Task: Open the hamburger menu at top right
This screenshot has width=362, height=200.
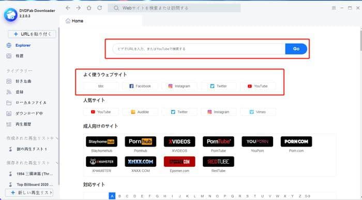Action: click(334, 8)
